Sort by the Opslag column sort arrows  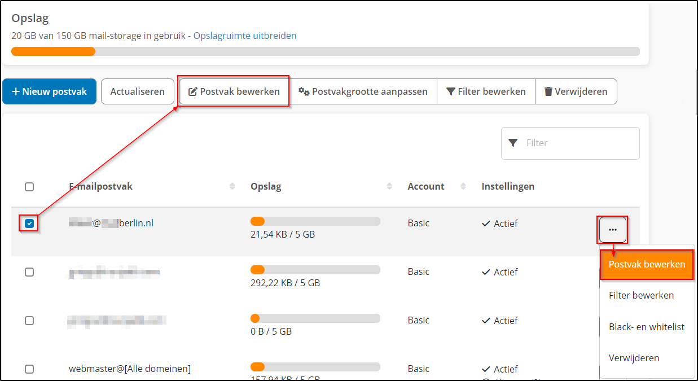(389, 186)
